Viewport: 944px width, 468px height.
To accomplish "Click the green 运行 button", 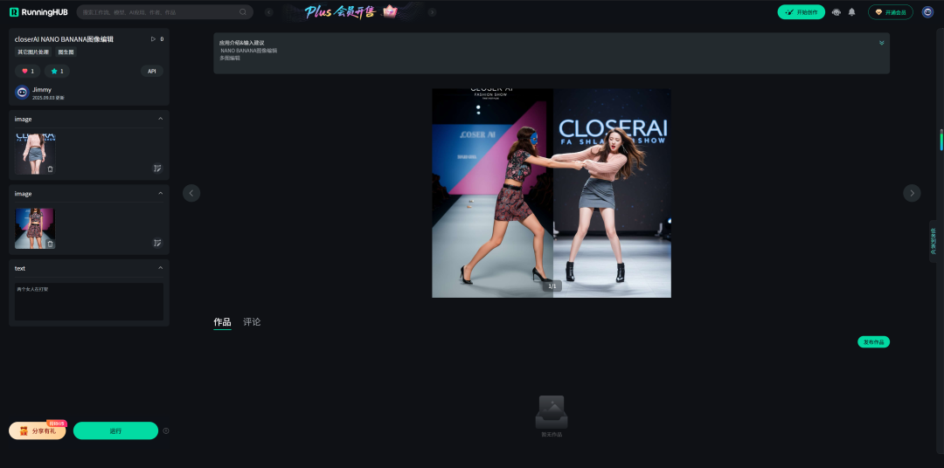I will pos(115,430).
